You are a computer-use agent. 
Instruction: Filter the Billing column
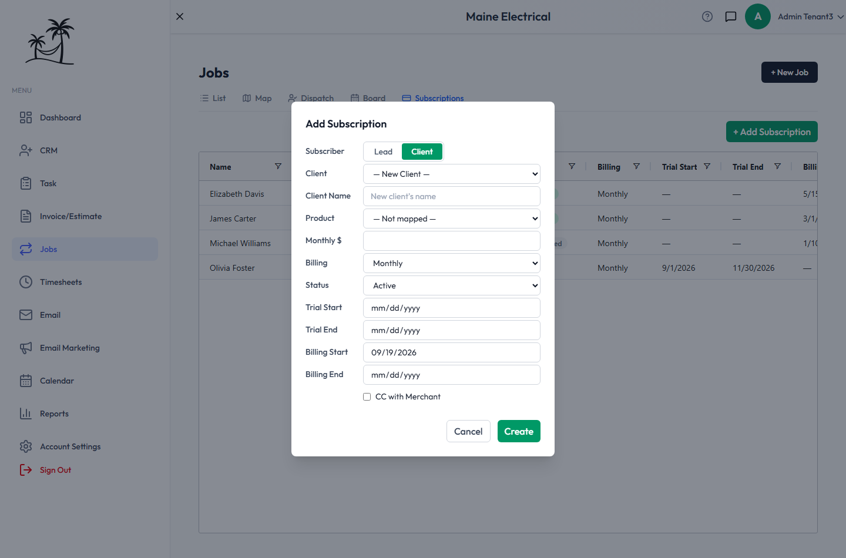(x=636, y=166)
